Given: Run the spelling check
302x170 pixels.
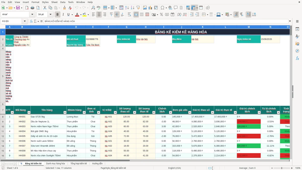Looking at the screenshot, I should point(99,8).
